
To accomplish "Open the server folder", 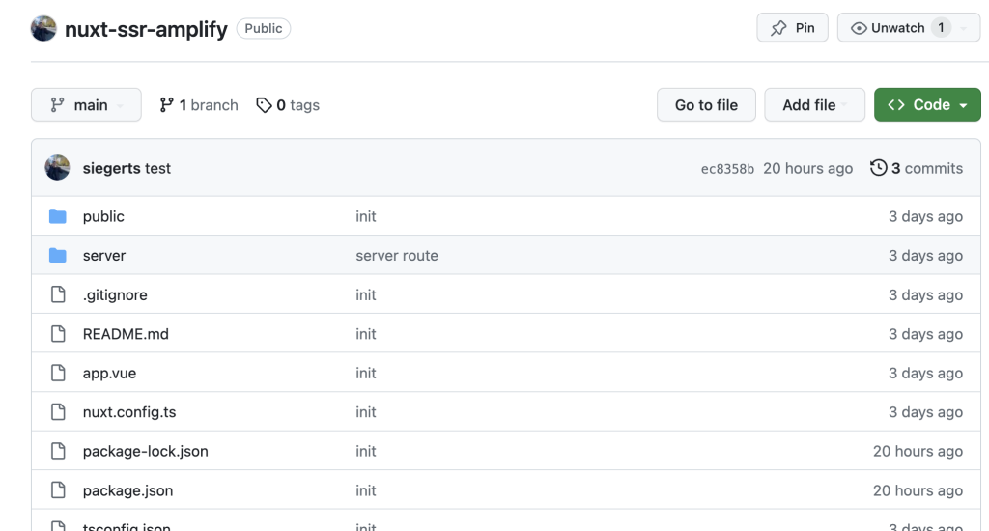I will 104,256.
